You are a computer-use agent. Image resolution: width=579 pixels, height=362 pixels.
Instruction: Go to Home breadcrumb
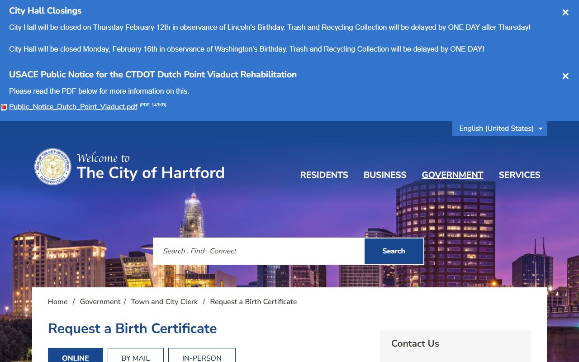pos(58,302)
